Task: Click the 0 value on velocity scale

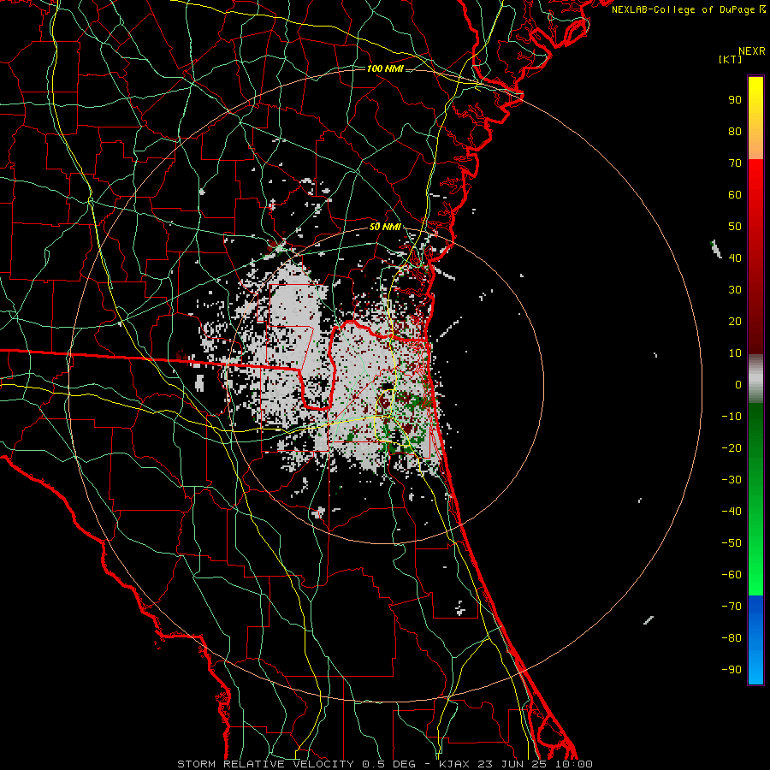Action: 738,385
